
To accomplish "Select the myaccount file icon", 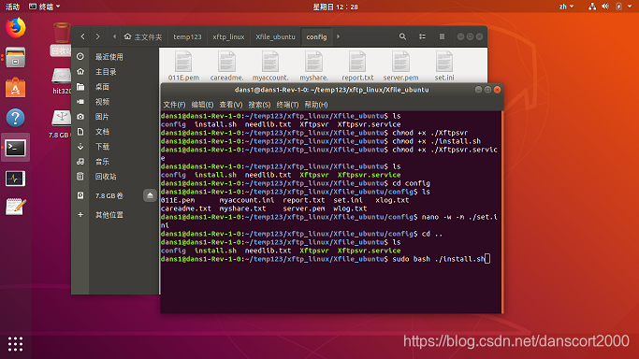I will click(270, 66).
